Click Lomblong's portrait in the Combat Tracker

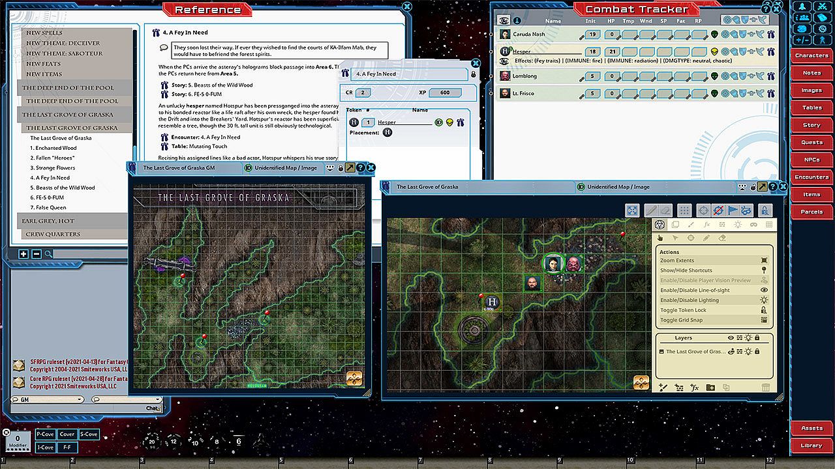(504, 76)
